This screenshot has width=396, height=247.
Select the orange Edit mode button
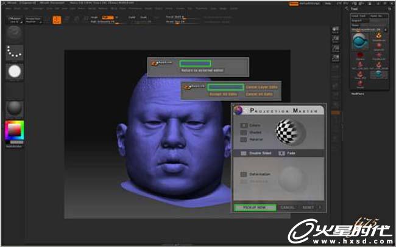(57, 20)
